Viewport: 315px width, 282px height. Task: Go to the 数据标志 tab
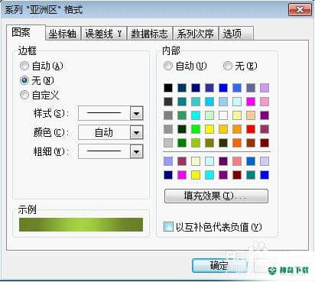tap(150, 34)
